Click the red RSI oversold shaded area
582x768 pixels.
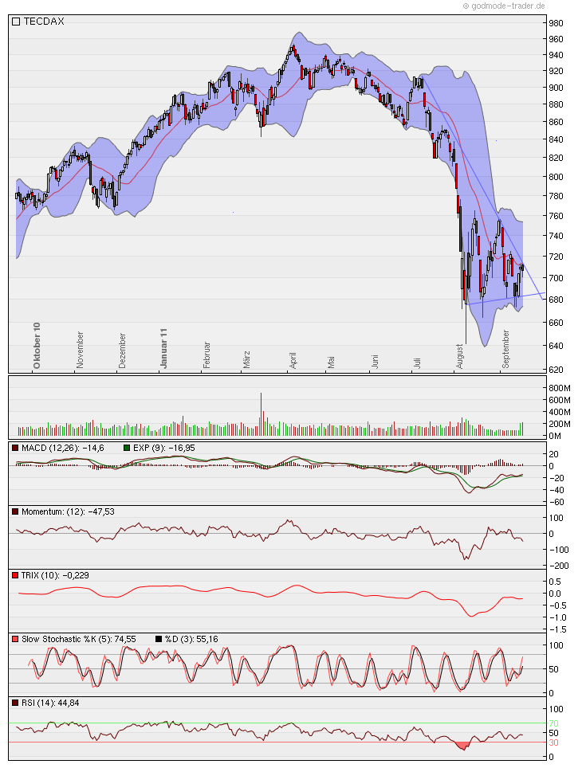(x=462, y=746)
